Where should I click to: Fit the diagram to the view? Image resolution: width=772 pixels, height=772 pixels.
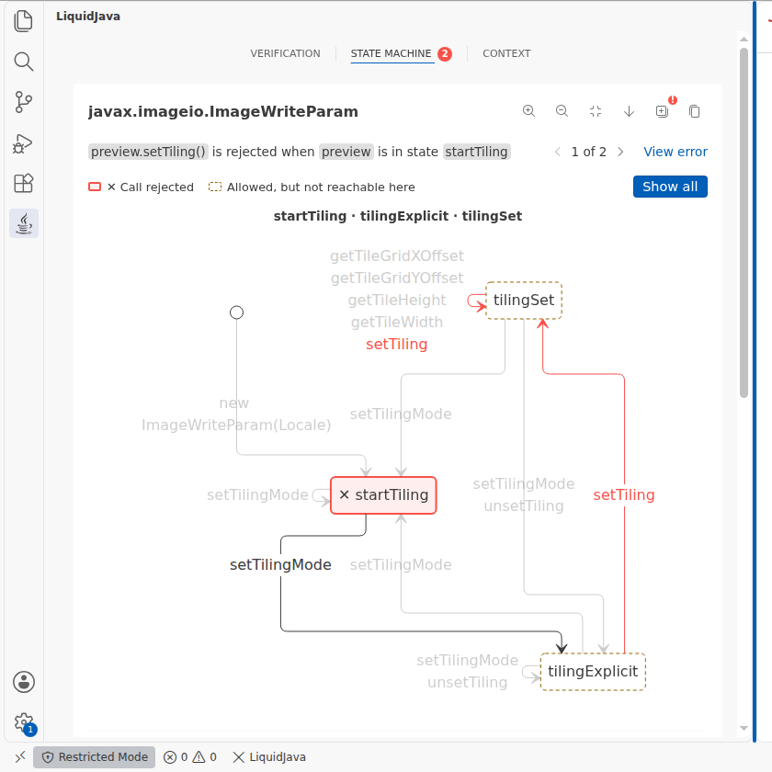pos(596,111)
